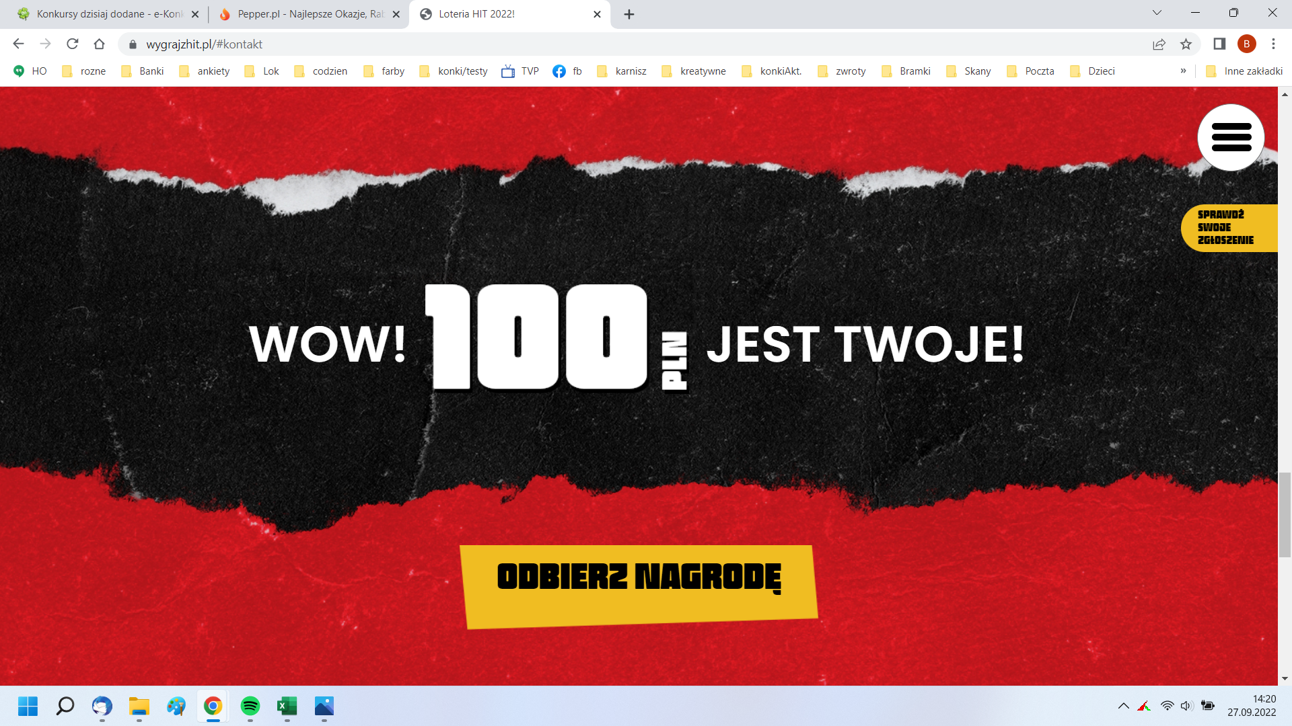Open the profile avatar B
The height and width of the screenshot is (726, 1292).
(1246, 44)
